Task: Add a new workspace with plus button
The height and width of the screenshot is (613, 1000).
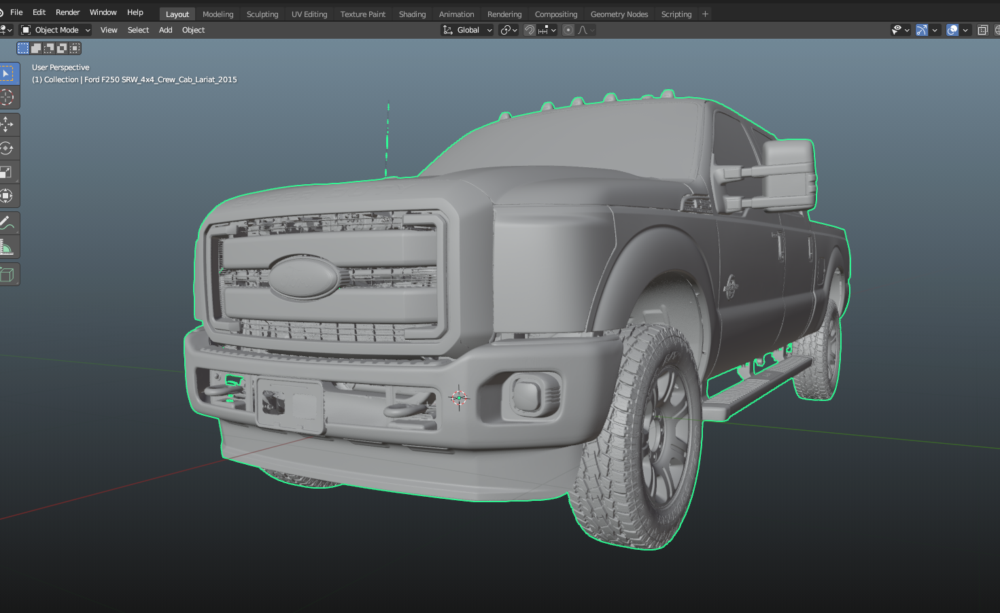Action: (705, 14)
